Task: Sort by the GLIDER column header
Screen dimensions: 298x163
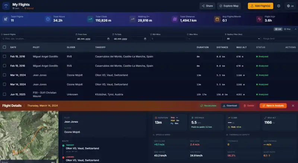Action: pyautogui.click(x=71, y=47)
